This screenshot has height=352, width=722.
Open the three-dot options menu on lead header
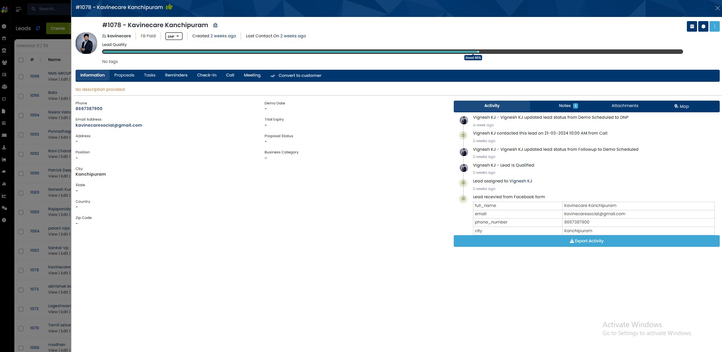click(714, 26)
